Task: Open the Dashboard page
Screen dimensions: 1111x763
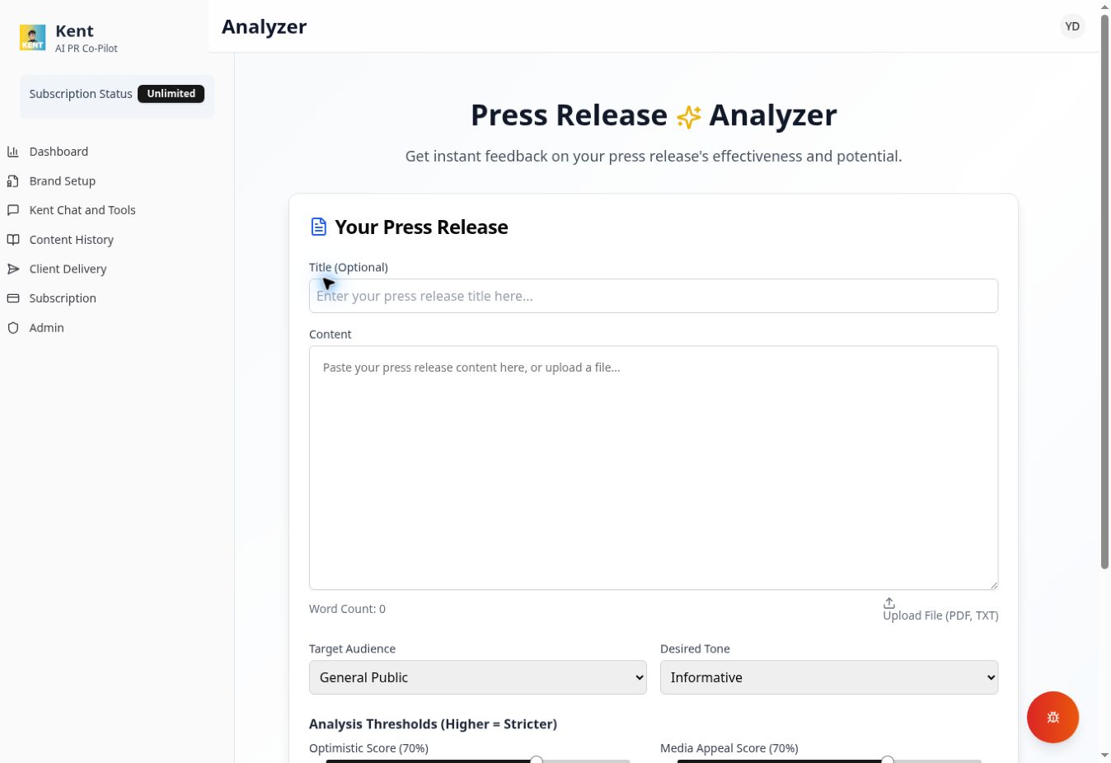Action: click(59, 152)
